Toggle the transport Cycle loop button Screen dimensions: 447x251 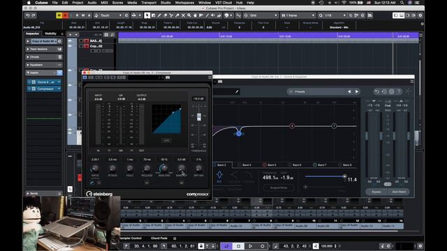[226, 246]
